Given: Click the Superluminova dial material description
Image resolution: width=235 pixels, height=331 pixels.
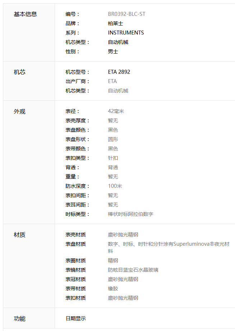Looking at the screenshot, I should [169, 248].
